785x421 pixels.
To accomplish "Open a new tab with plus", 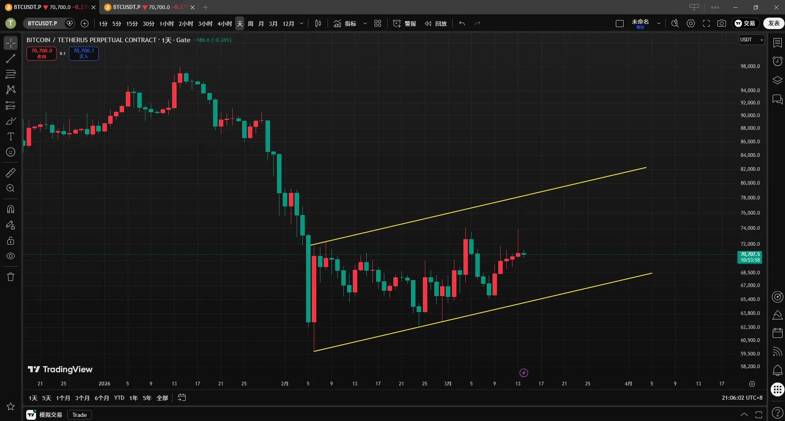I will (206, 7).
